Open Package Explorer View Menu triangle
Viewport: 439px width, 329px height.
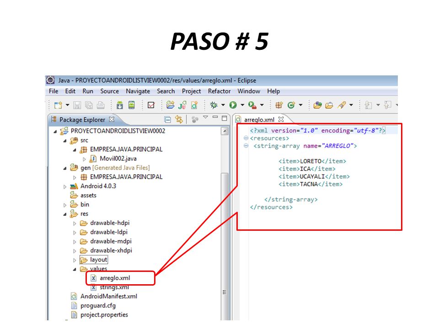205,117
